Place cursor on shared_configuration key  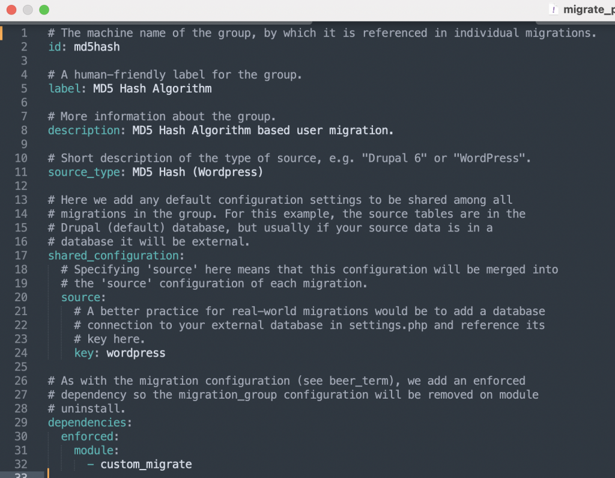click(x=114, y=256)
